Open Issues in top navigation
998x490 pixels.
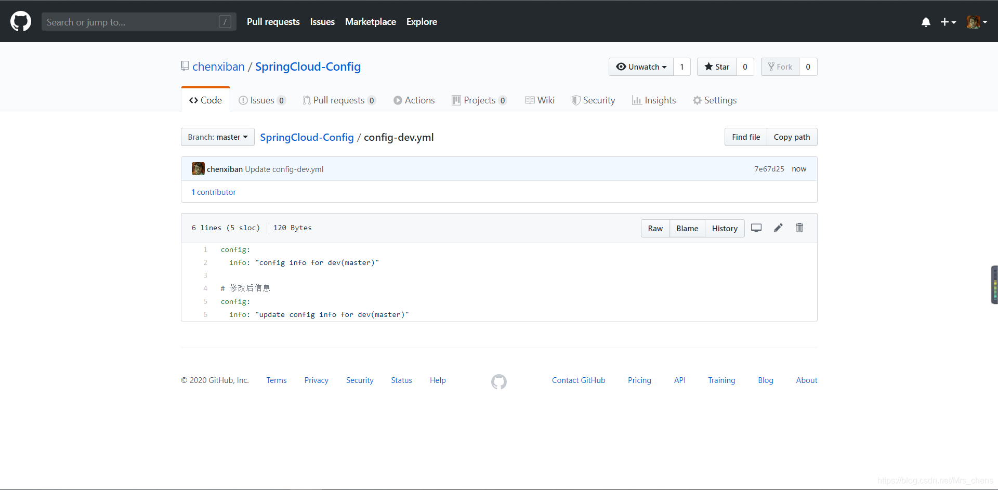(322, 22)
